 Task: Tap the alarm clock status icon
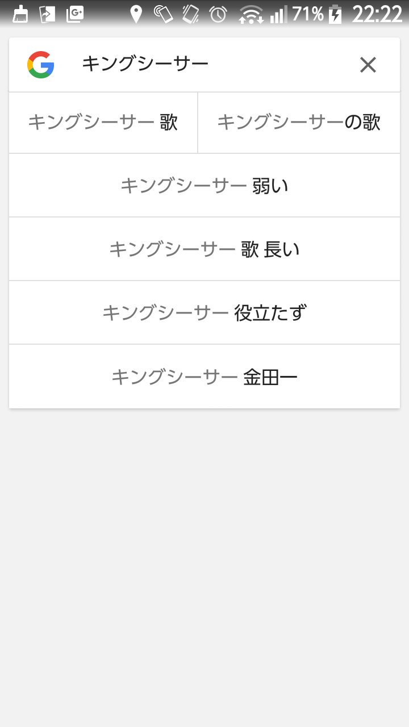pos(218,14)
